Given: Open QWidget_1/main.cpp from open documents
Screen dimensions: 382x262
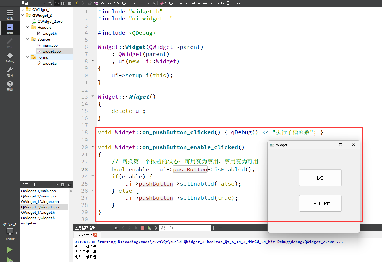Looking at the screenshot, I should click(38, 191).
